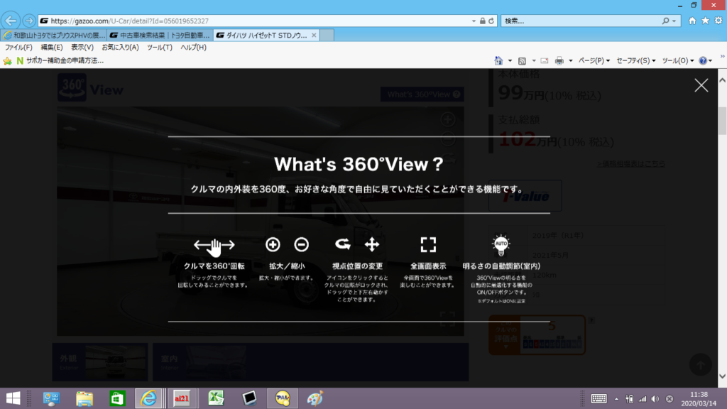
Task: Open the ファイル(F) menu
Action: click(18, 48)
